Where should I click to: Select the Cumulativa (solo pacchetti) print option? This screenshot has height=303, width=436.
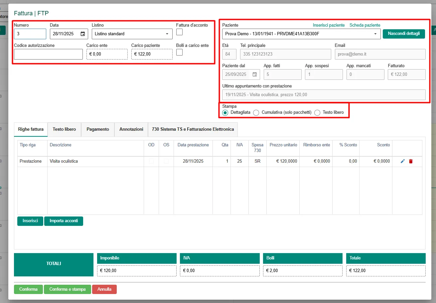coord(256,113)
